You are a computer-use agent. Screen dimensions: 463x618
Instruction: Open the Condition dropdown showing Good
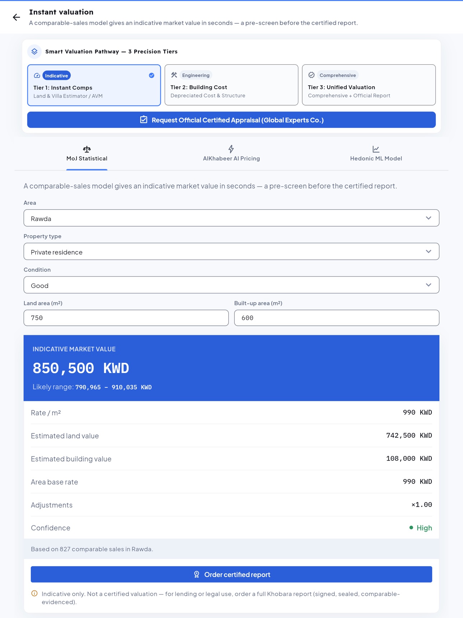[x=231, y=285]
